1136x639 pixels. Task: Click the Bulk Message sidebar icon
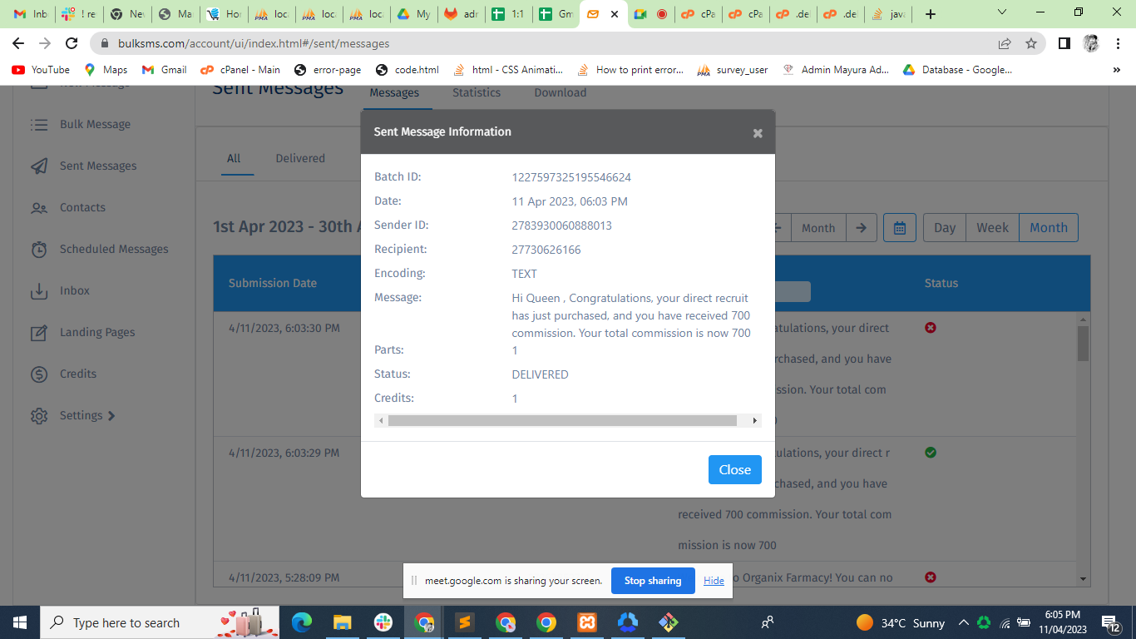39,125
